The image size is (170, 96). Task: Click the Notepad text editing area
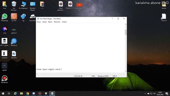point(80,48)
